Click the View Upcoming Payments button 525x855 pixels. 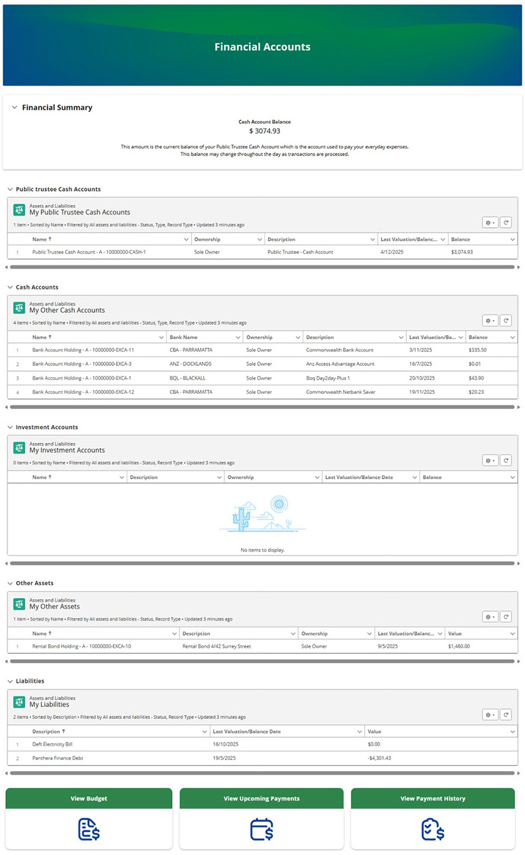(x=261, y=799)
